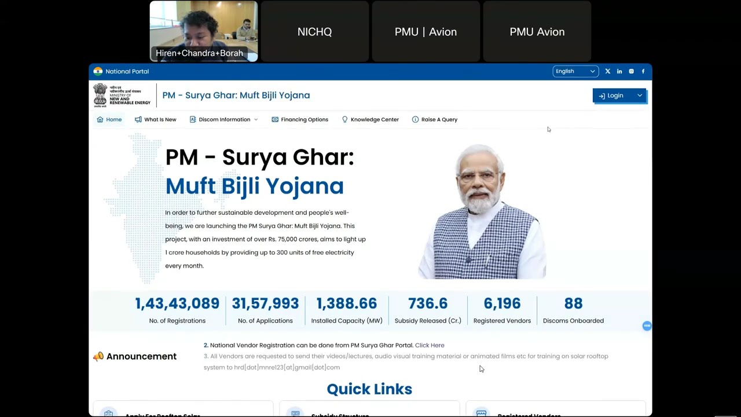741x417 pixels.
Task: Select the PMU | Avion participant tile
Action: [426, 31]
